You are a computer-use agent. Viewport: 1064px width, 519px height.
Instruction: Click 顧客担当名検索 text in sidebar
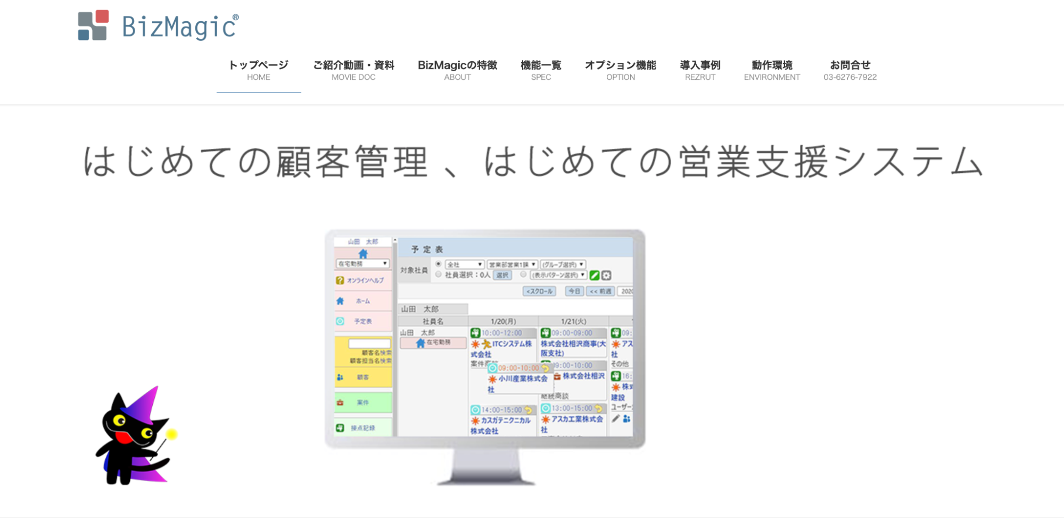(370, 361)
